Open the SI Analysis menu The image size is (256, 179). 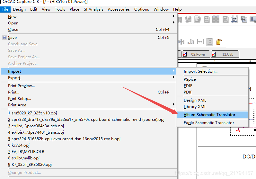(93, 9)
